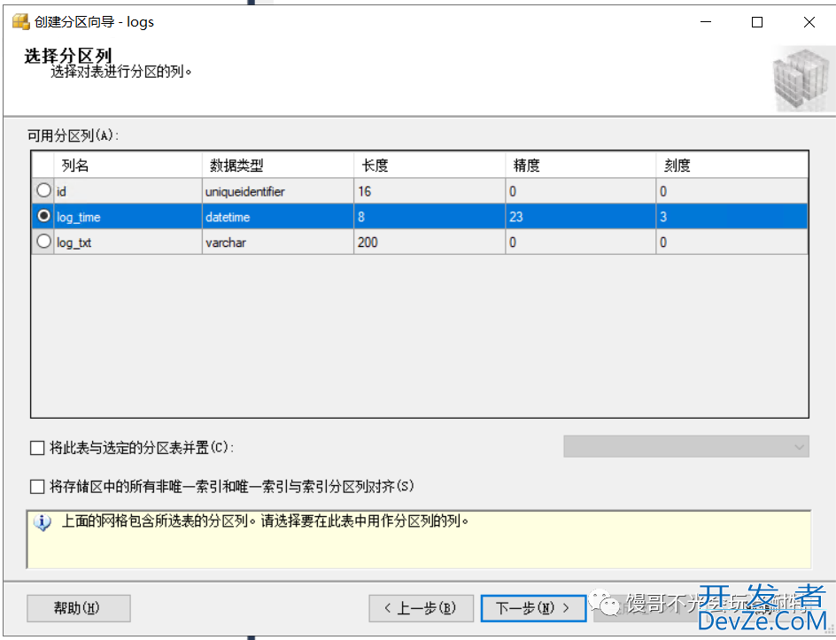836x640 pixels.
Task: Select the log_txt column radio button
Action: point(43,242)
